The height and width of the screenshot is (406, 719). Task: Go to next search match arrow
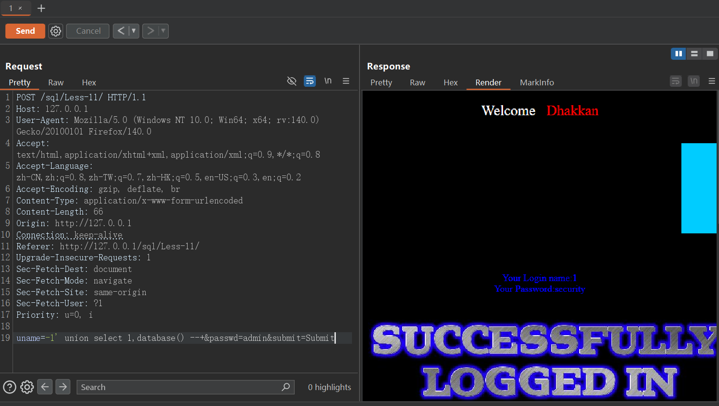click(x=63, y=387)
